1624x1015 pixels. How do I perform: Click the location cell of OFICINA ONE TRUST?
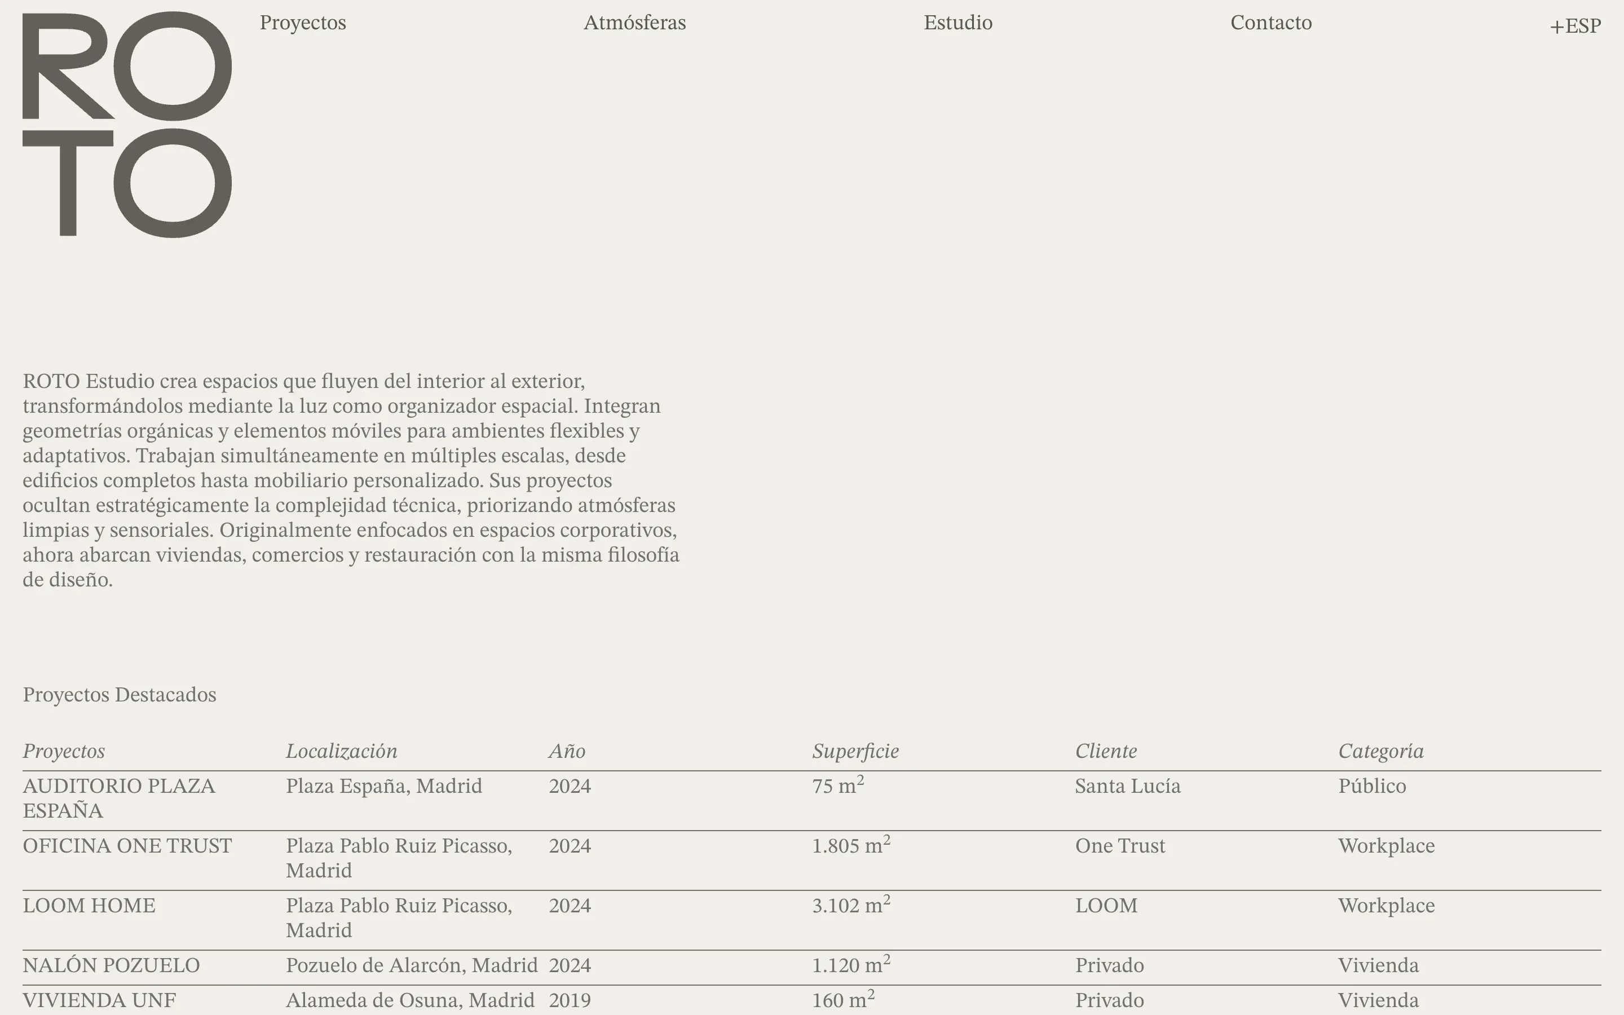pos(399,858)
